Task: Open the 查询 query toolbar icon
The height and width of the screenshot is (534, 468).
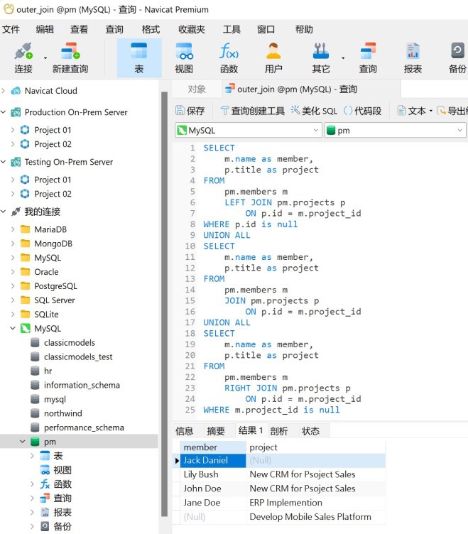Action: (368, 58)
